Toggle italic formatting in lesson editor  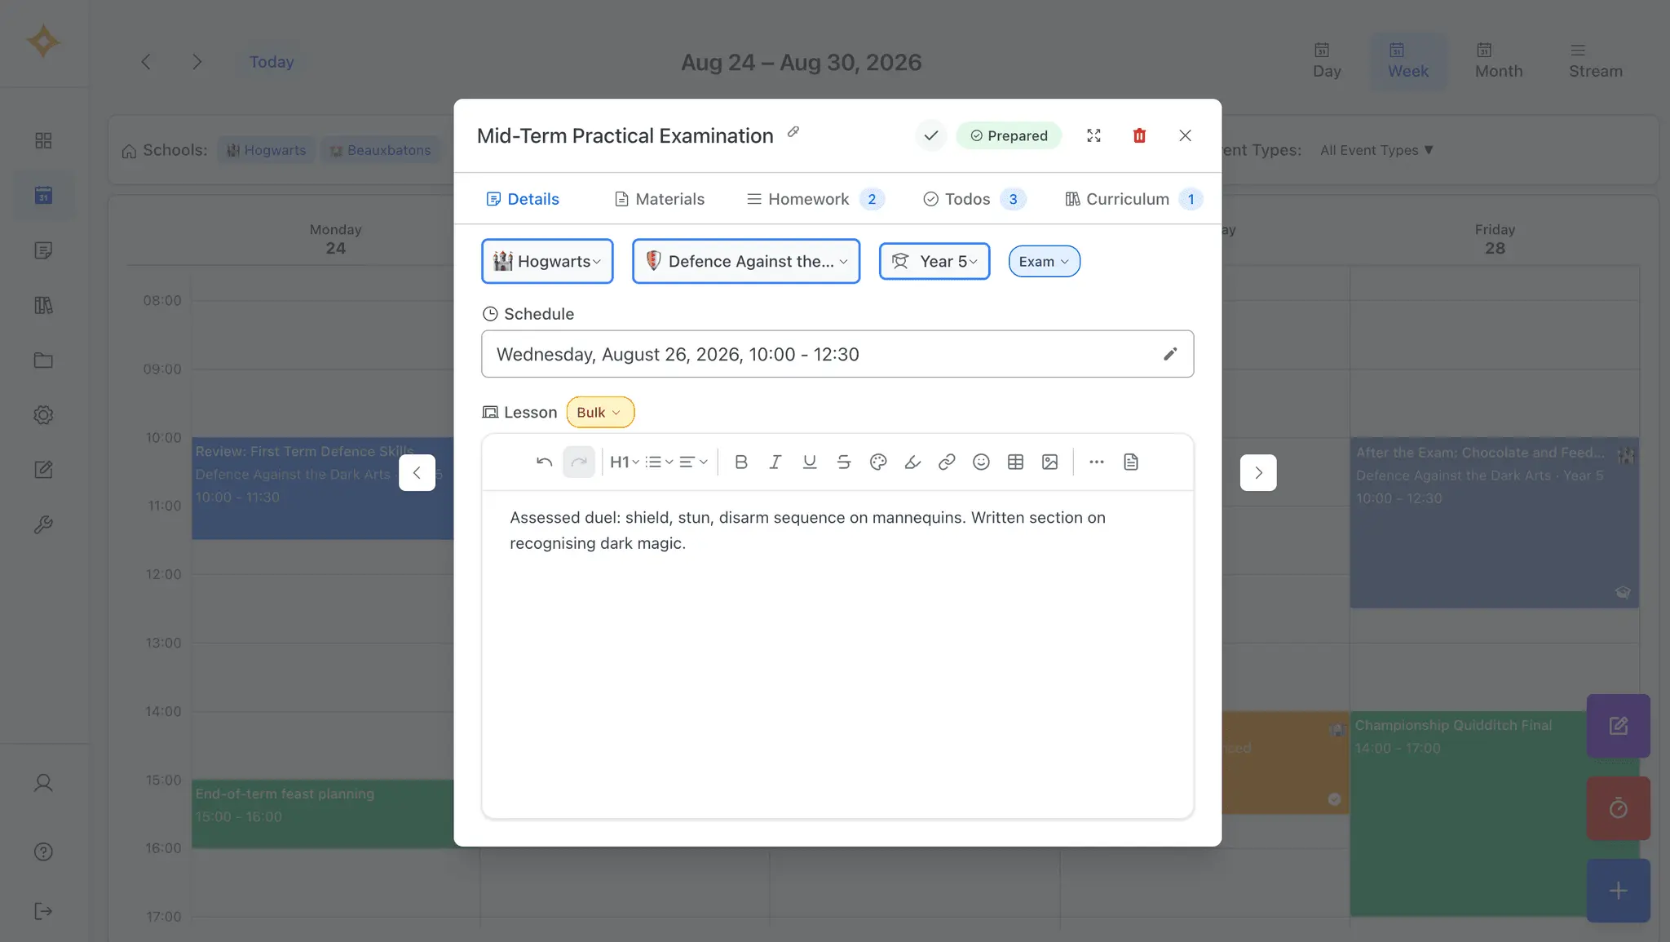pos(775,462)
